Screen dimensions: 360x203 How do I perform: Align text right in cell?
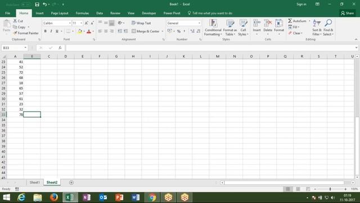[x=111, y=31]
